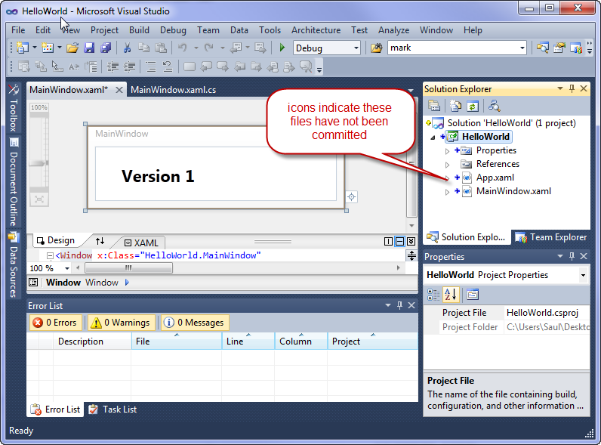
Task: Click the Add New Item toolbar icon
Action: coord(48,48)
